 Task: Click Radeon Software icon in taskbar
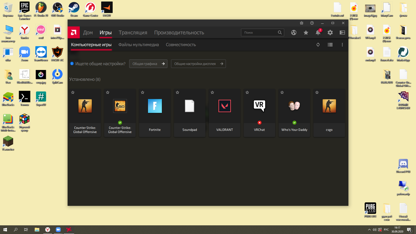coord(69,229)
